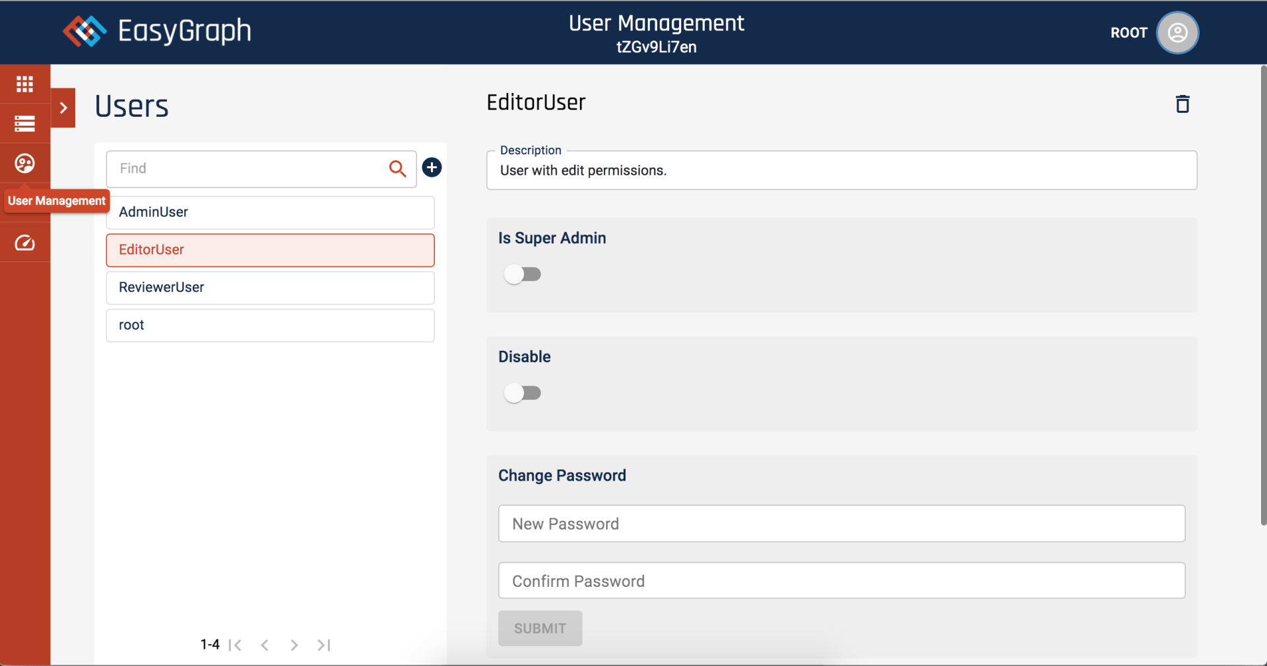
Task: Jump to last page of users
Action: [323, 645]
